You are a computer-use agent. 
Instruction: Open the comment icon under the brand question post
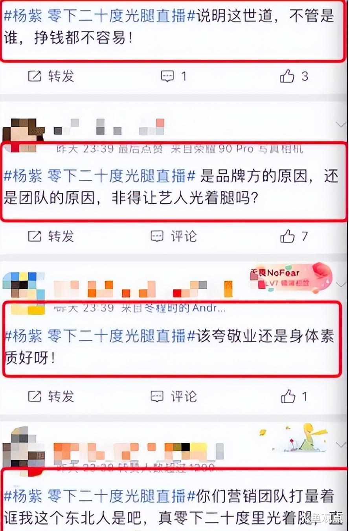(x=157, y=236)
